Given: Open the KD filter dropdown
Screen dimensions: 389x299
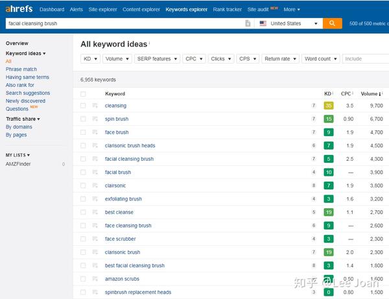Looking at the screenshot, I should click(x=90, y=59).
